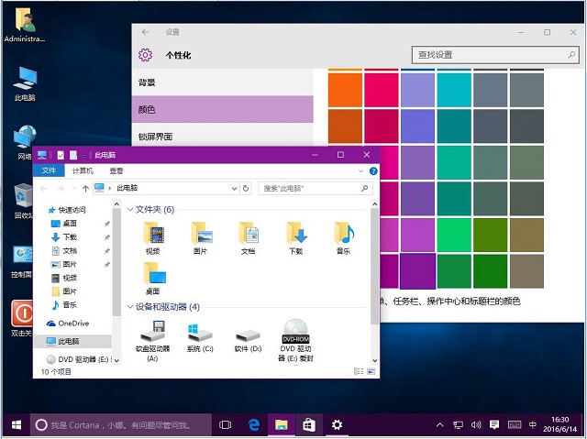The image size is (587, 439).
Task: Click the Explorer refresh button
Action: 245,188
